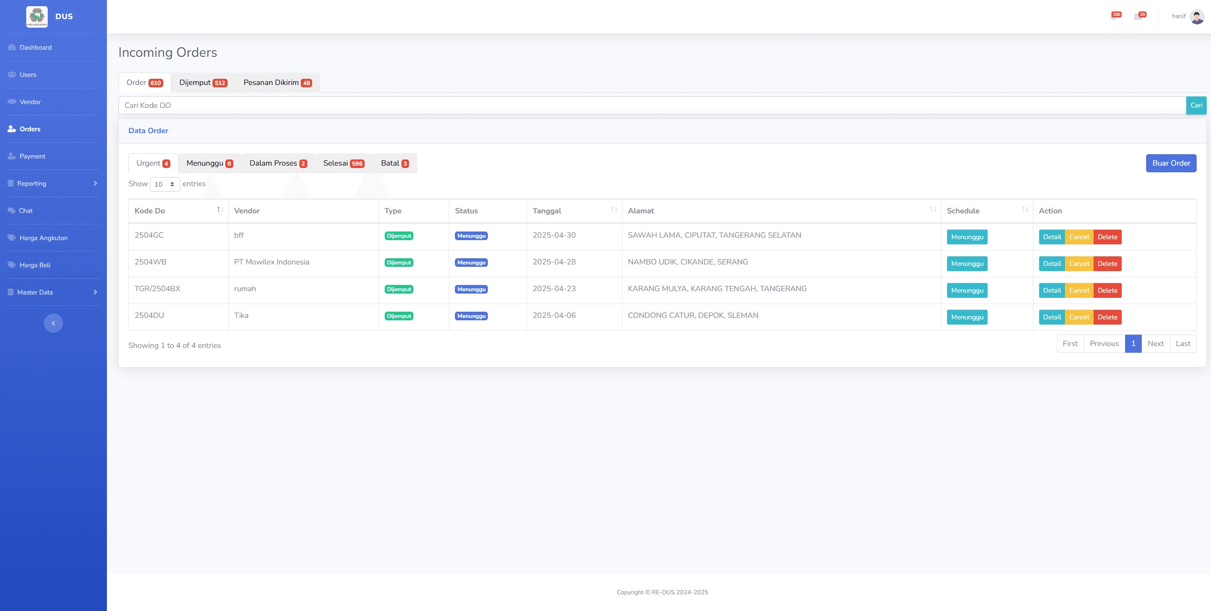Click the Payment sidebar icon

12,156
